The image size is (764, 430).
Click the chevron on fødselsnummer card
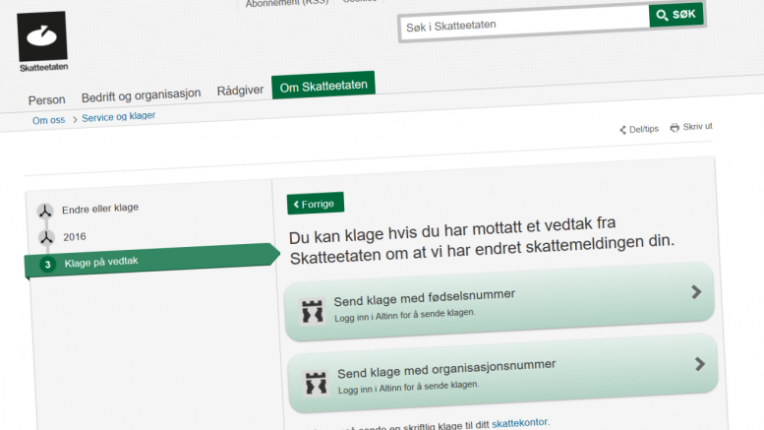[x=696, y=292]
